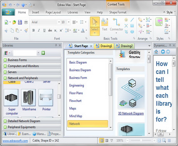Click the ellipse shape drawing tool
This screenshot has width=178, height=146.
pos(132,32)
